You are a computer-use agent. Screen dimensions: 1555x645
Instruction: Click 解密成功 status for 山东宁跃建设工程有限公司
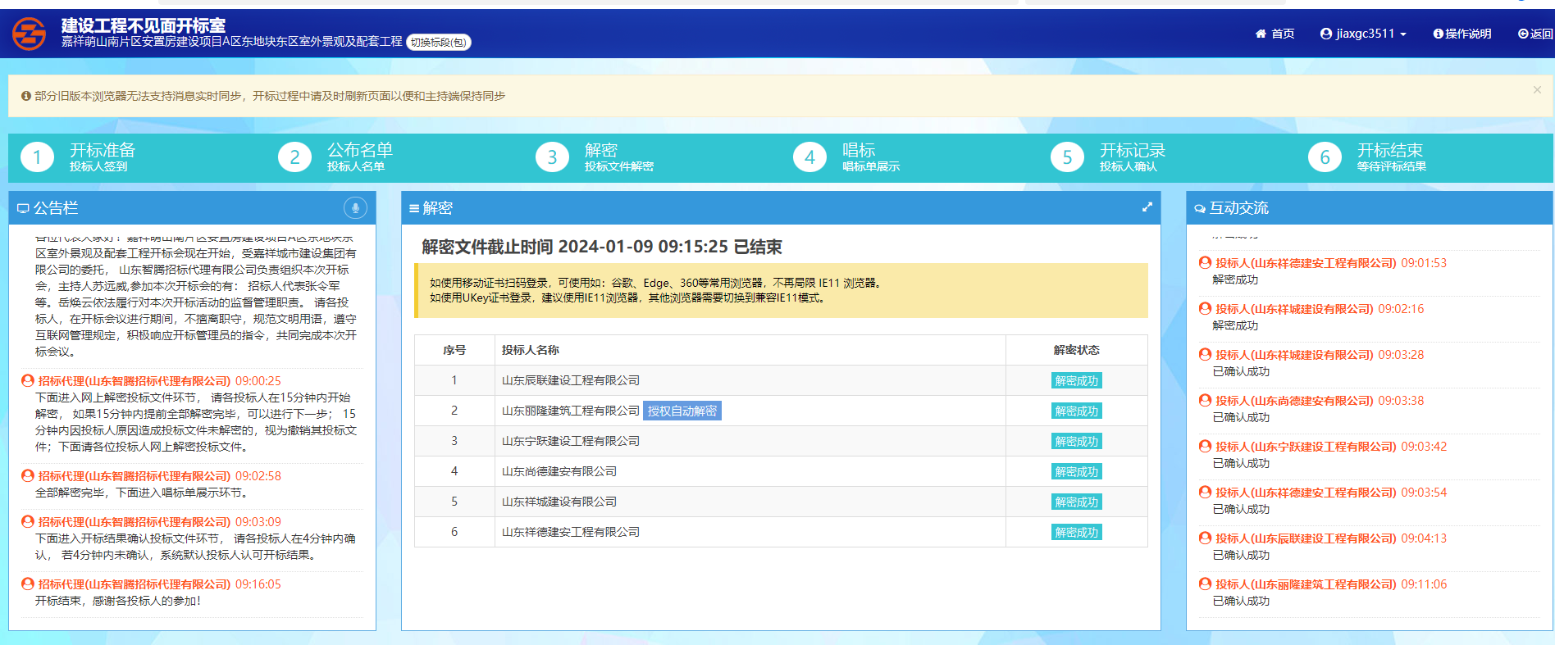1076,441
